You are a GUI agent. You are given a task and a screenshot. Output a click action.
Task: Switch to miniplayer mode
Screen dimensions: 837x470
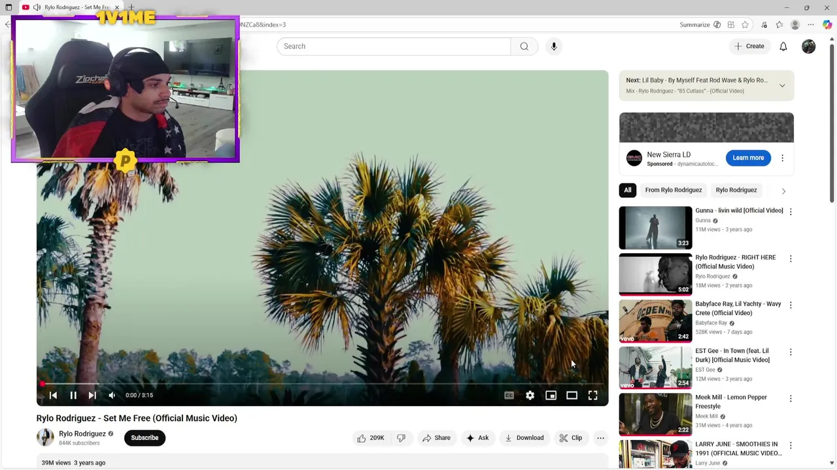click(551, 395)
